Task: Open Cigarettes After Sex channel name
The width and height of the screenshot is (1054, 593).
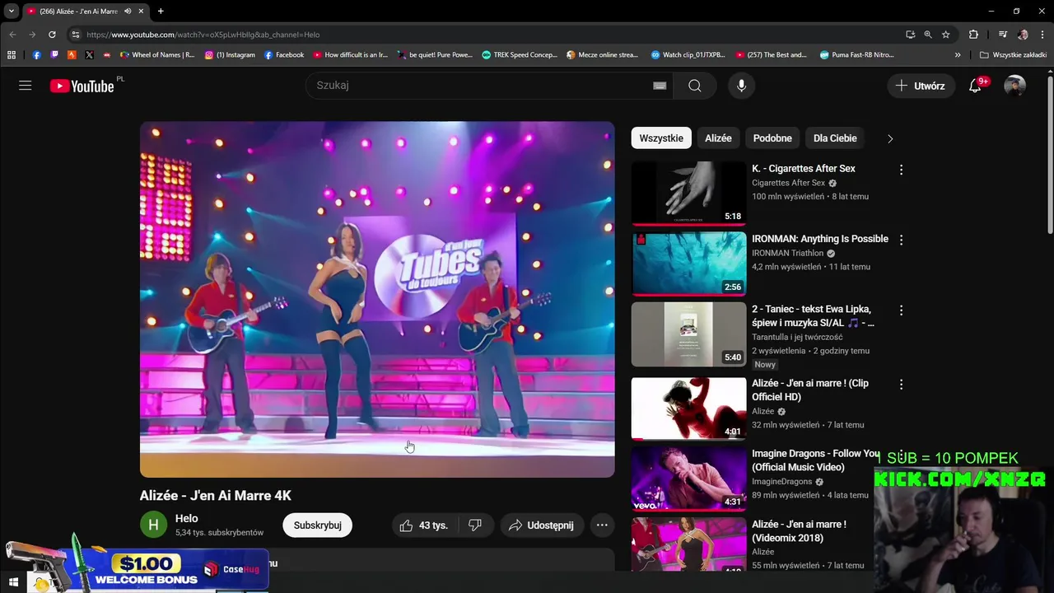Action: 788,183
